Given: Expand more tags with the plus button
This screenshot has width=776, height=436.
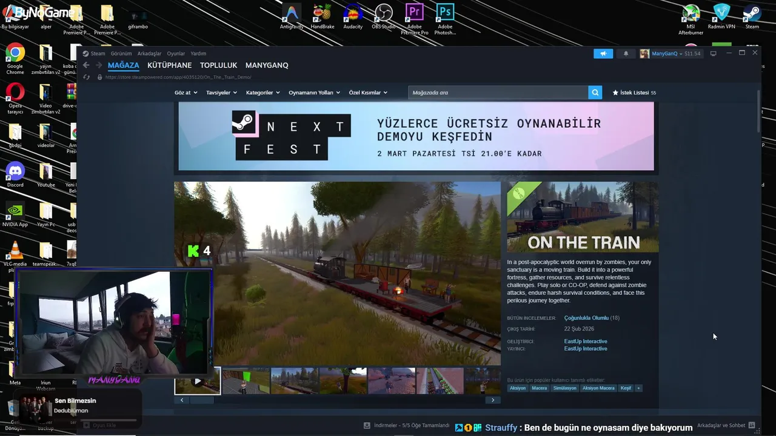Looking at the screenshot, I should (638, 388).
